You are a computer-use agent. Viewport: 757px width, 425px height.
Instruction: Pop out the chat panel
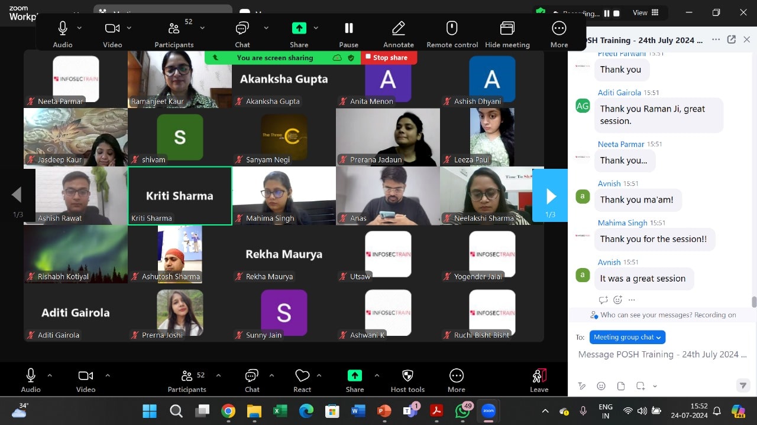pos(732,40)
